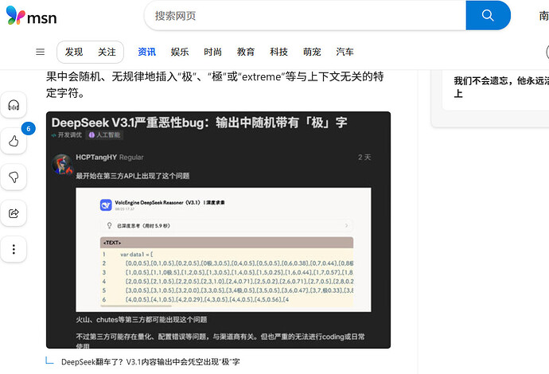
Task: Click the blue search magnifier button
Action: tap(488, 15)
